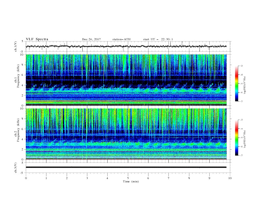Click the "Time (min)" axis label
The image size is (259, 200).
coord(131,181)
